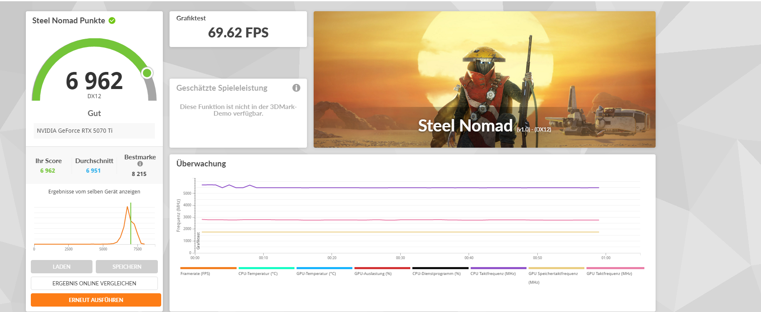The width and height of the screenshot is (761, 312).
Task: Toggle CPU-Temperatur (°C) legend entry
Action: click(x=266, y=271)
